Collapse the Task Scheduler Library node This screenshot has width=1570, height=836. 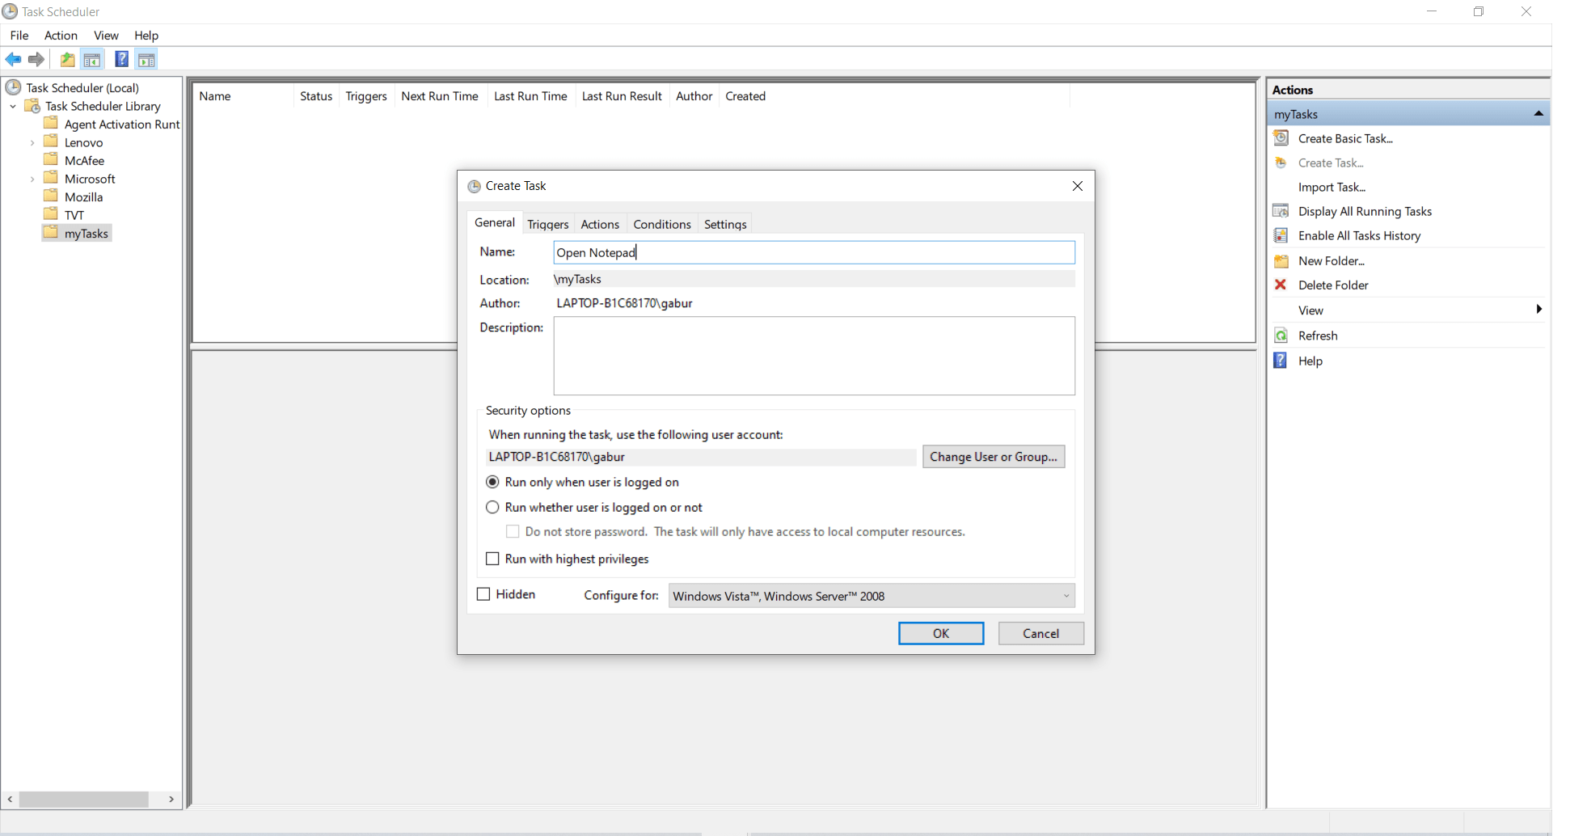[13, 106]
